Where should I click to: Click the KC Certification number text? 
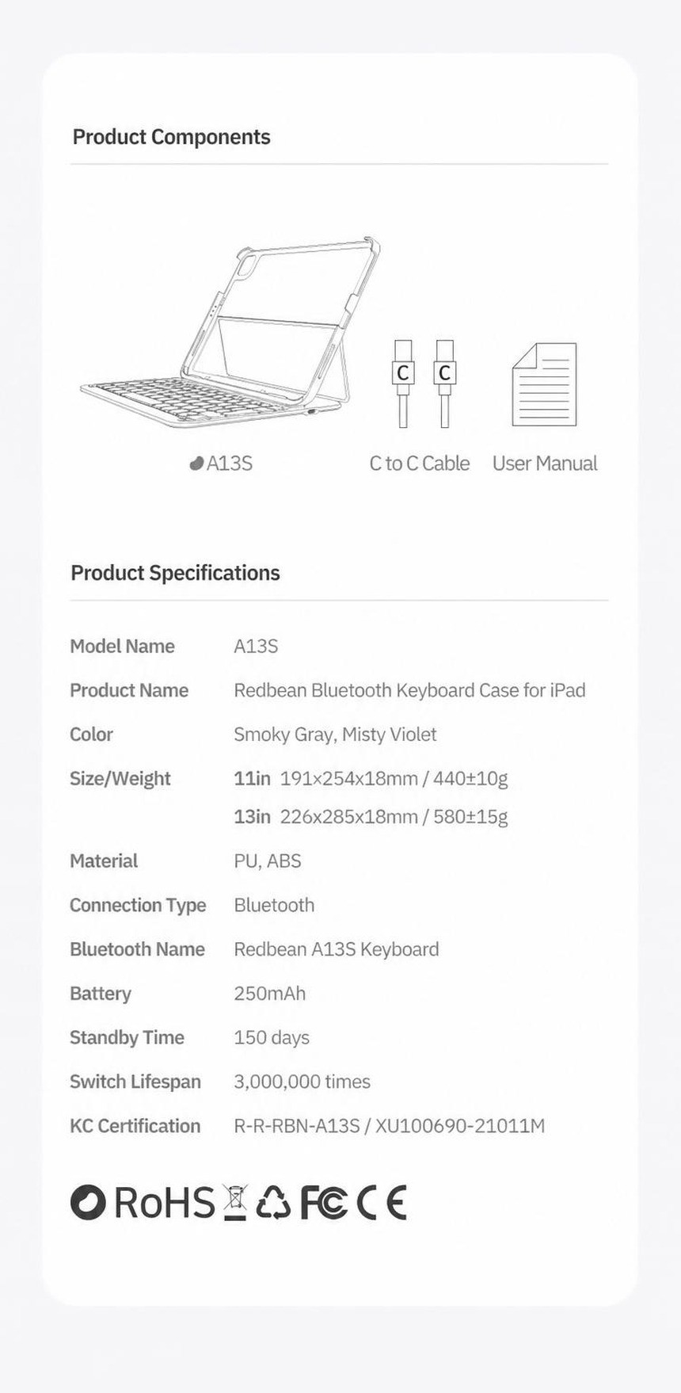click(x=390, y=1126)
